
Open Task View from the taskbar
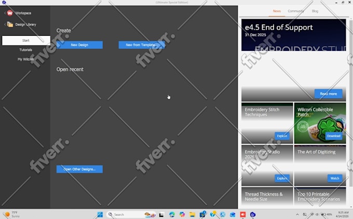pos(161,215)
